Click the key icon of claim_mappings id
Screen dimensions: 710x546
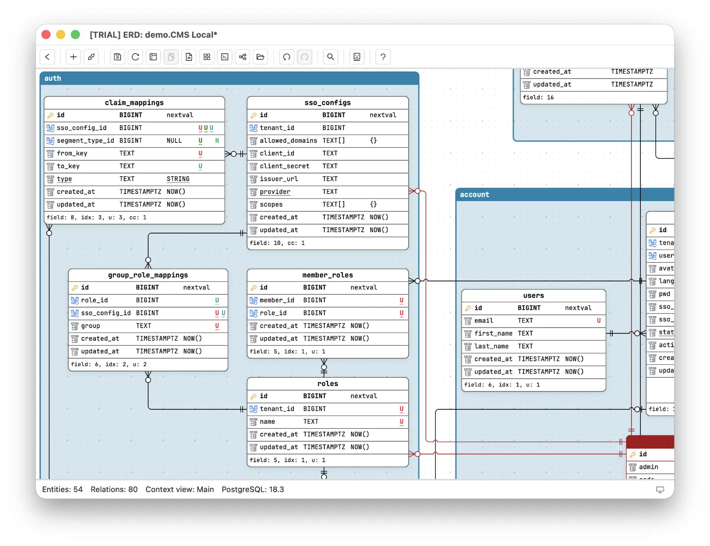pos(51,115)
